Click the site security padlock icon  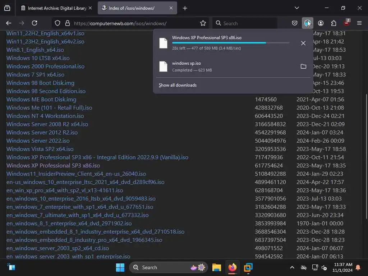pos(68,23)
